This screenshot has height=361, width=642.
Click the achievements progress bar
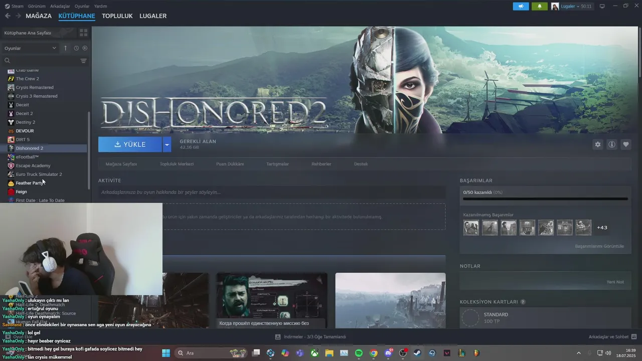pos(545,199)
